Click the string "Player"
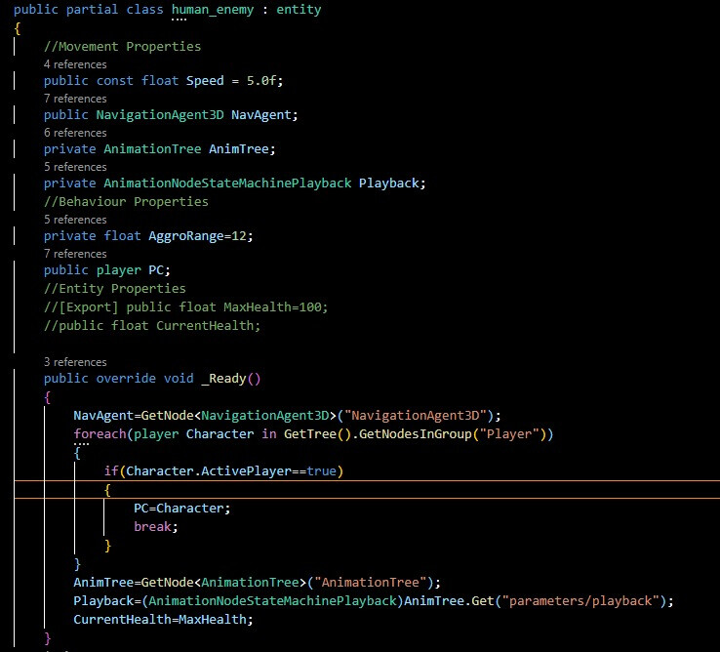The width and height of the screenshot is (720, 652). click(509, 434)
